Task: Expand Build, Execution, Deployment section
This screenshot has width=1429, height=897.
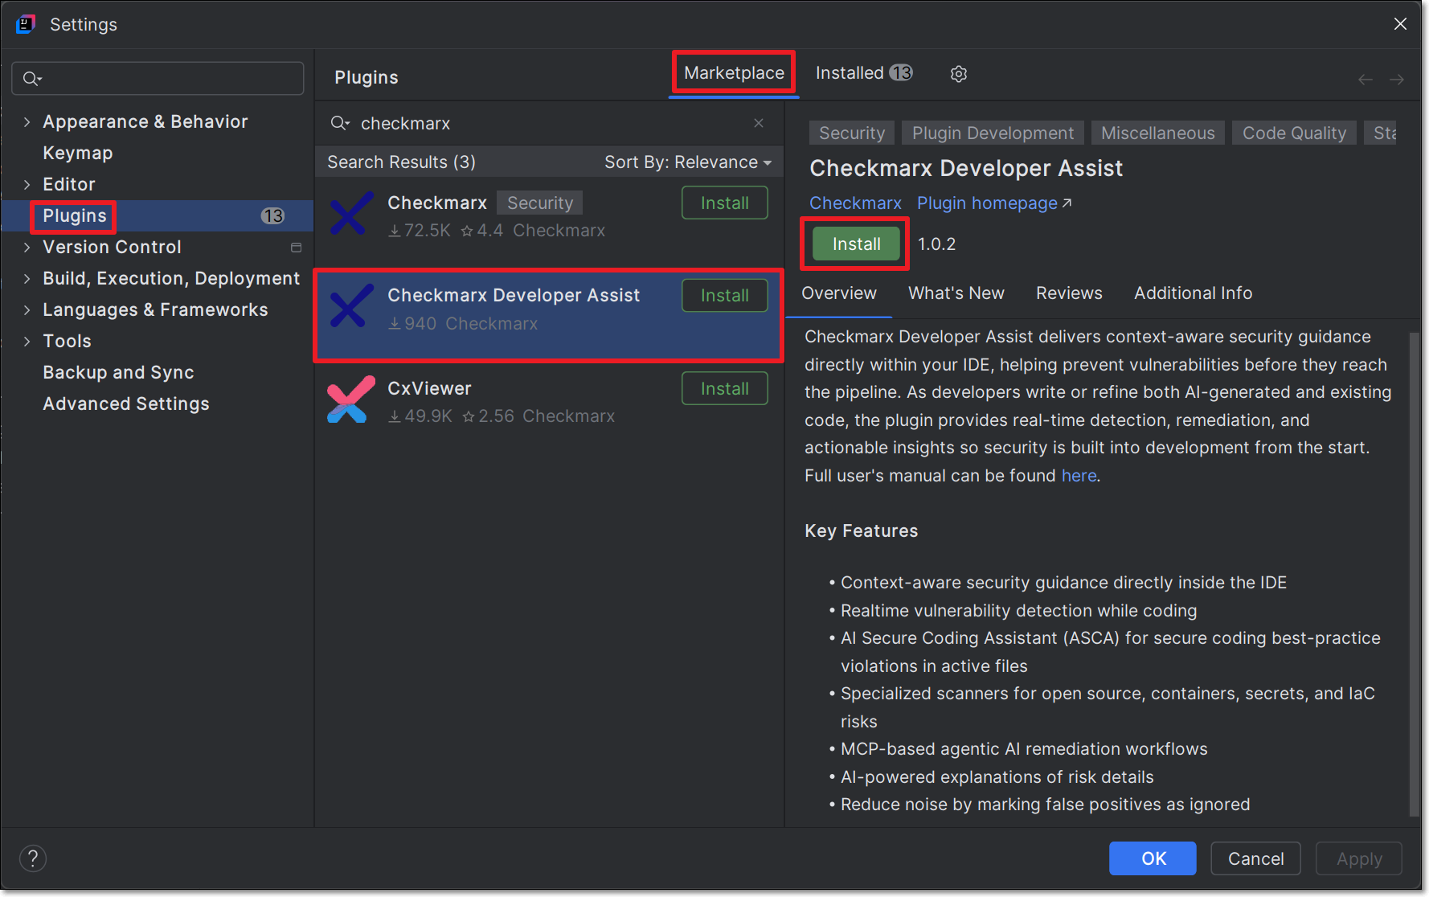Action: (x=27, y=279)
